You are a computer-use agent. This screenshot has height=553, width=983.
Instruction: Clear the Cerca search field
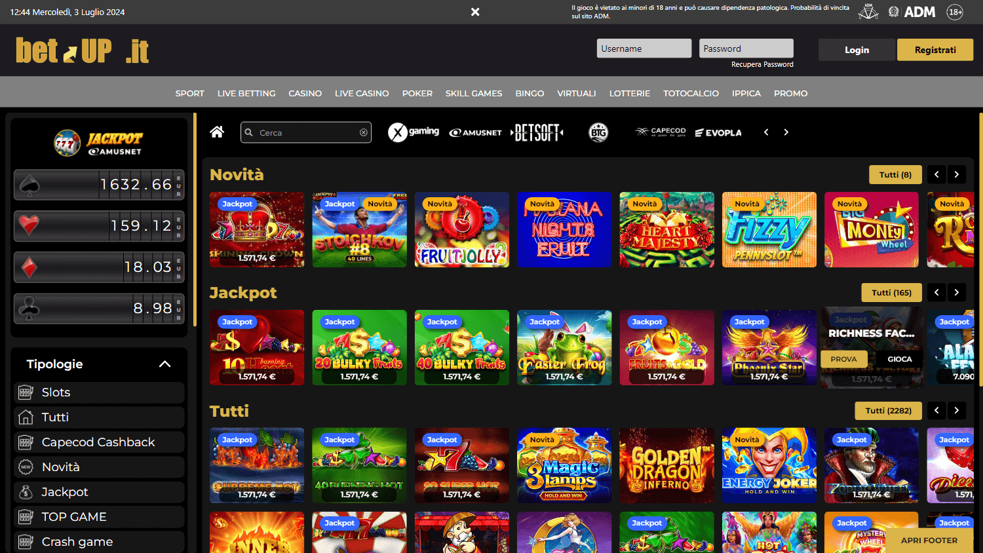364,132
